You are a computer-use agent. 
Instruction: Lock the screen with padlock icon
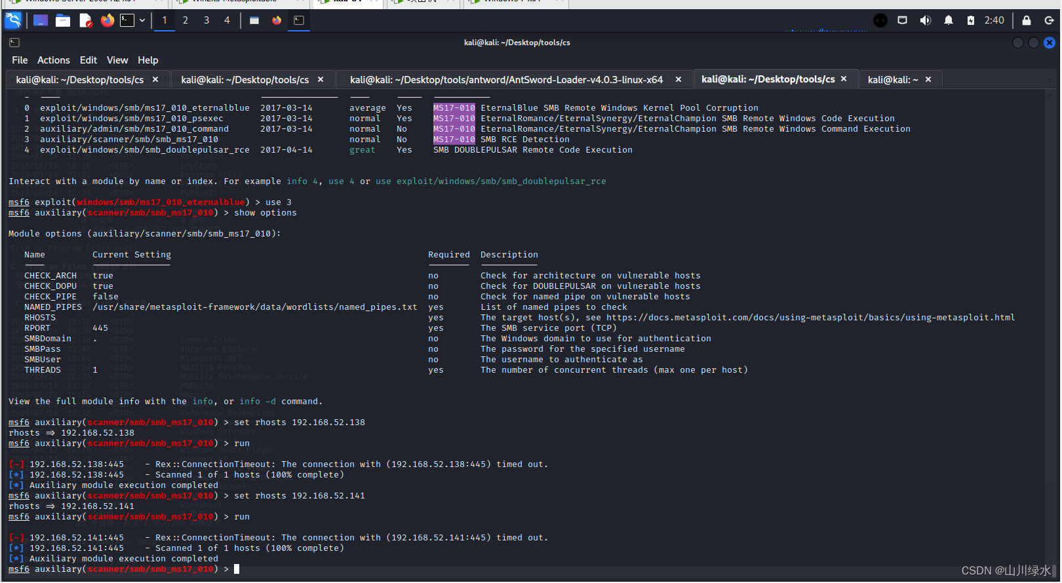pyautogui.click(x=1027, y=20)
